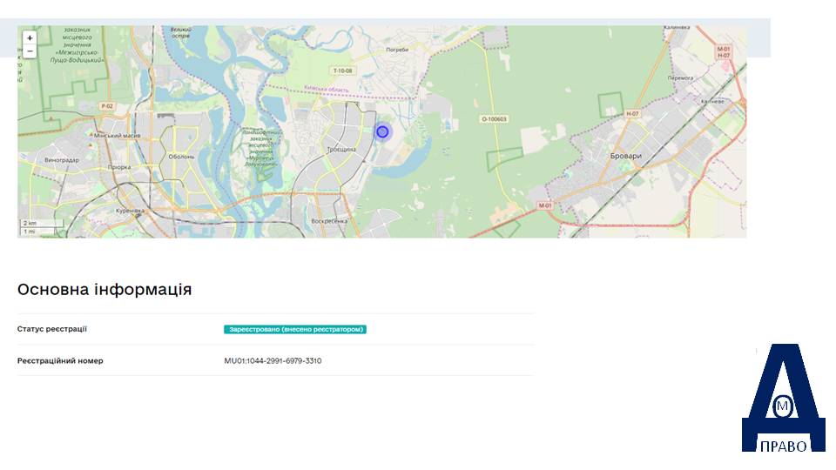This screenshot has height=470, width=836.
Task: Select the Оболонь label on the map
Action: tap(181, 157)
